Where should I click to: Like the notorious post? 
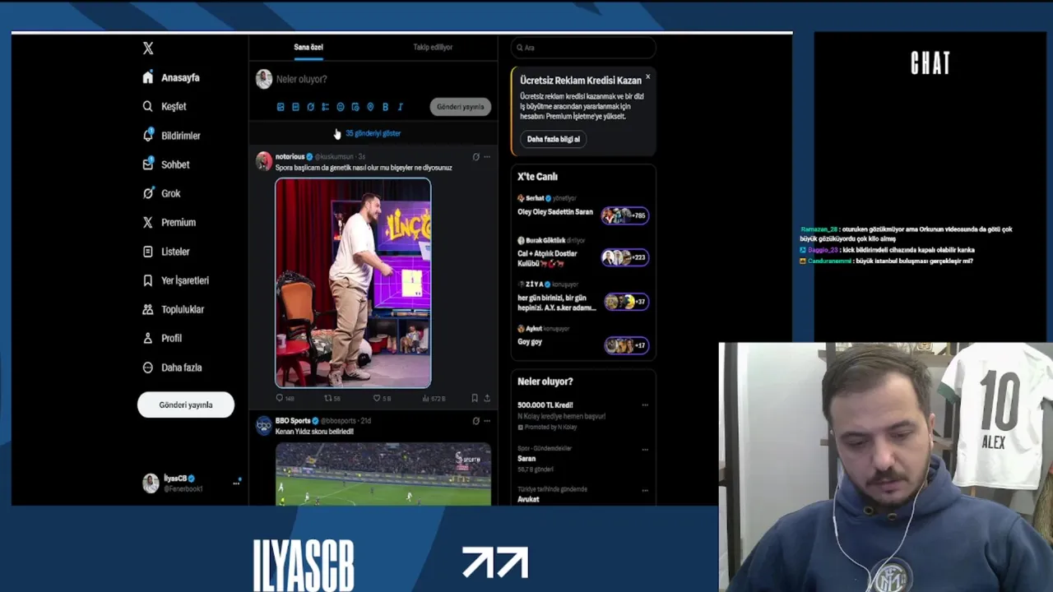click(382, 398)
